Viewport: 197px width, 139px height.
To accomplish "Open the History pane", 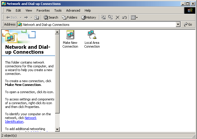I will tap(89, 17).
